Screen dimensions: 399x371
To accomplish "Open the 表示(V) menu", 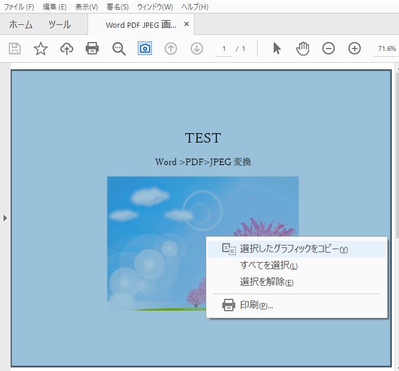I will 86,7.
